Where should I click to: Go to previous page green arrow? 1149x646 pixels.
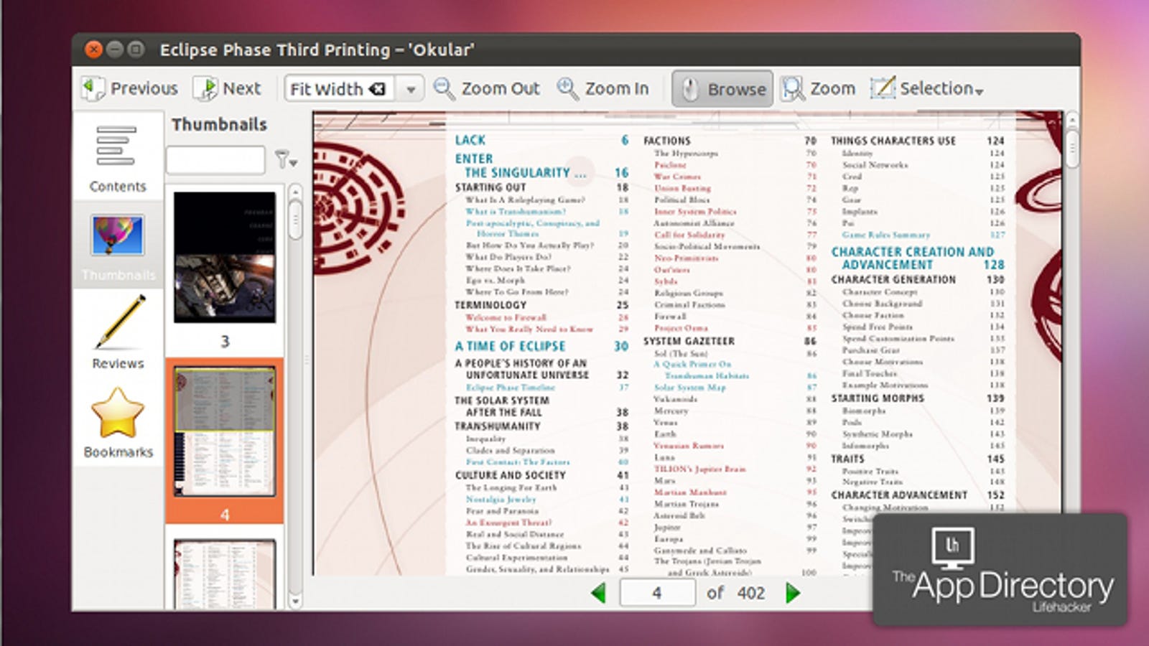click(598, 593)
